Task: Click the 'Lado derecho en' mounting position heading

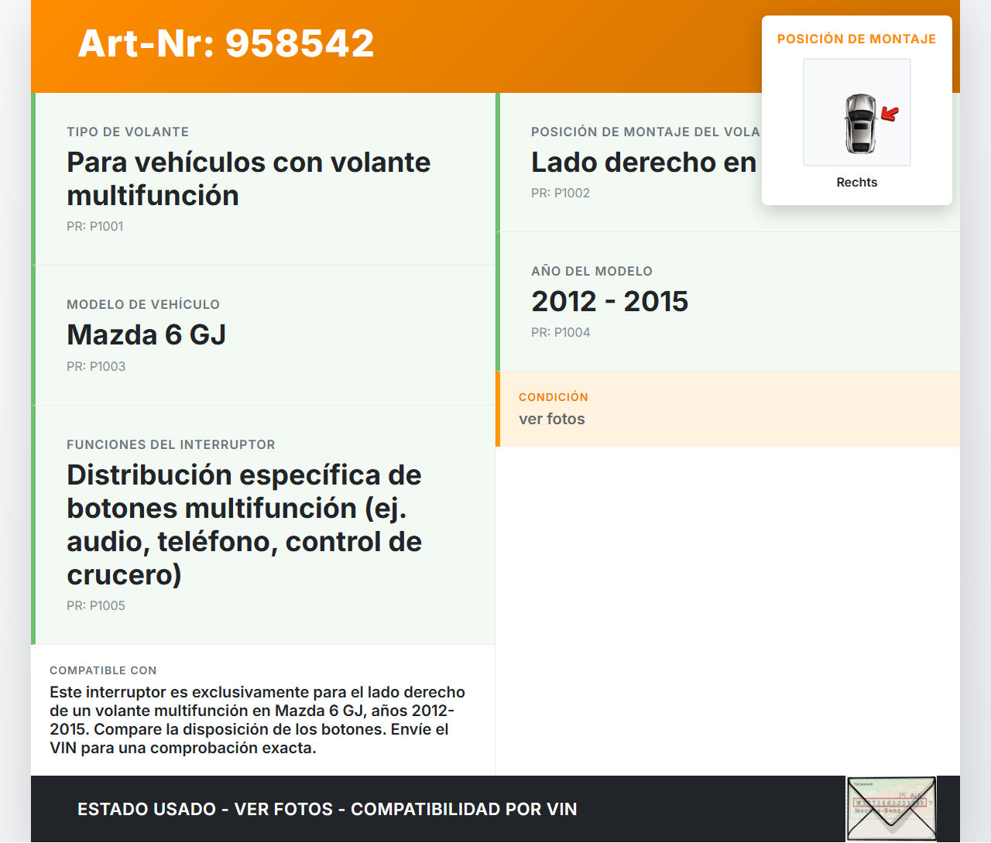Action: 643,163
